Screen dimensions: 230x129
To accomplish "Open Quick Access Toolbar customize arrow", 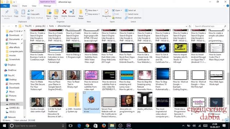I will coord(14,2).
